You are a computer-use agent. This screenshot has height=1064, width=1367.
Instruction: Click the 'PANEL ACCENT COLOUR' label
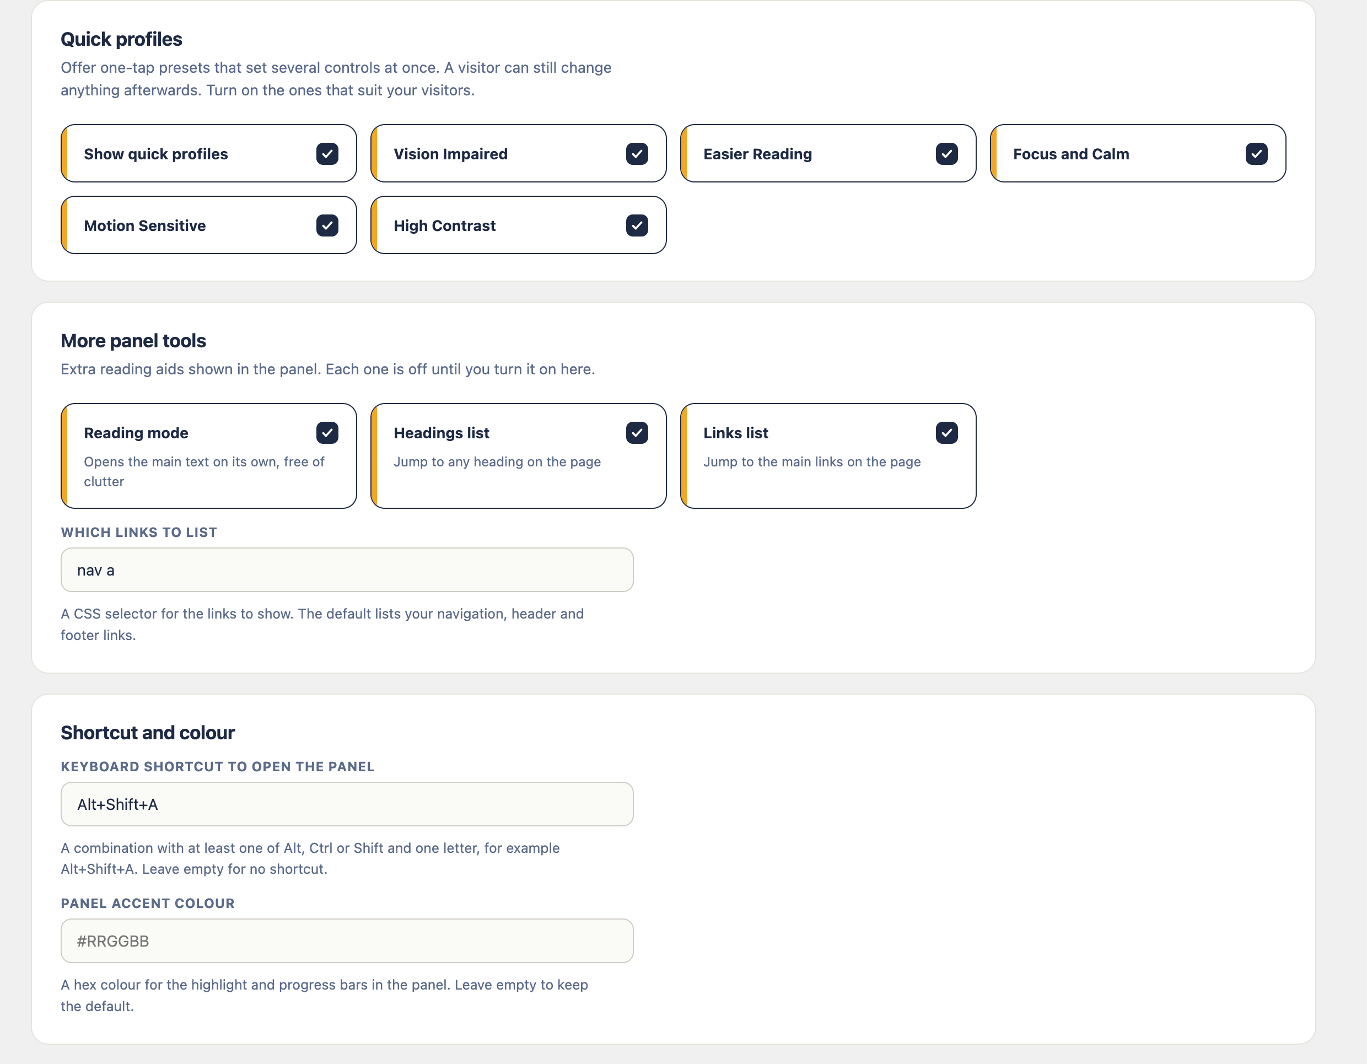coord(148,903)
